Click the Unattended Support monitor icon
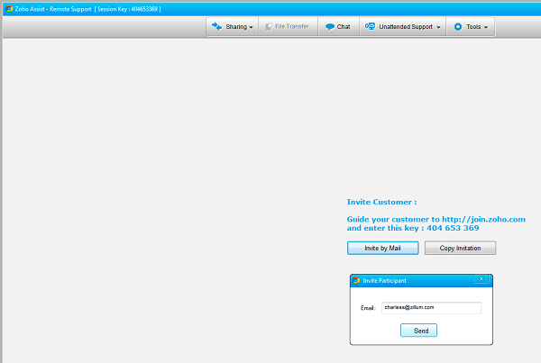The height and width of the screenshot is (363, 541). pos(370,26)
